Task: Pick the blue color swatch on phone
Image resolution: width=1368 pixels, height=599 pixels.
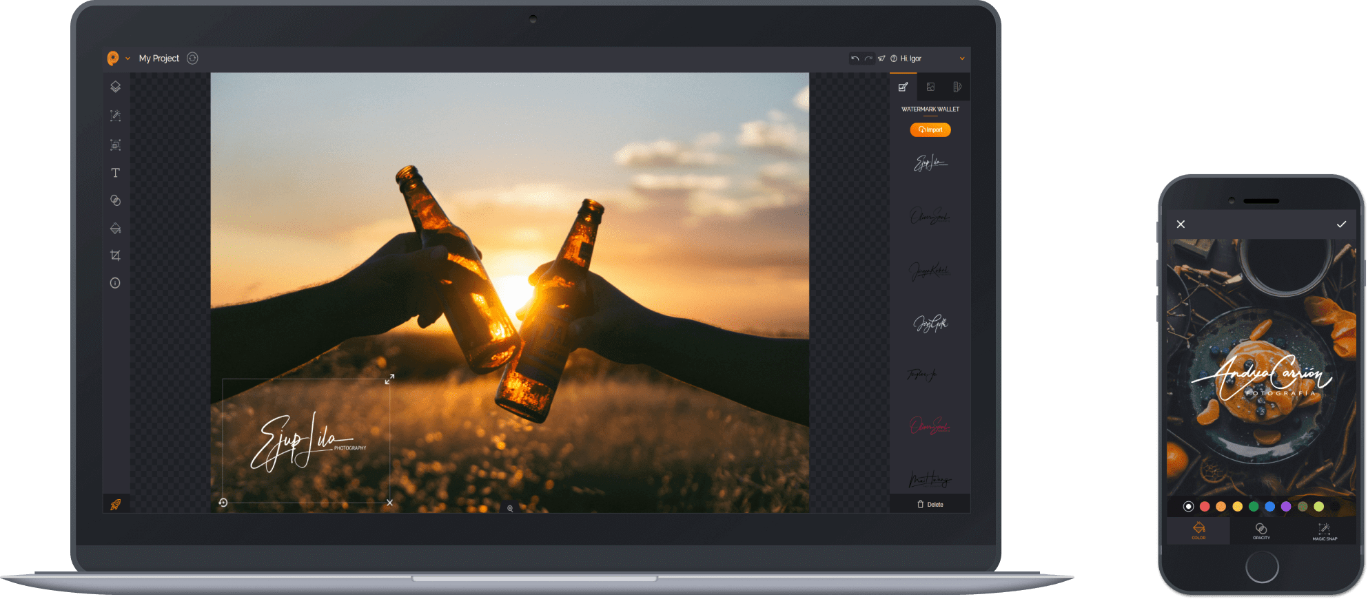Action: (1269, 506)
